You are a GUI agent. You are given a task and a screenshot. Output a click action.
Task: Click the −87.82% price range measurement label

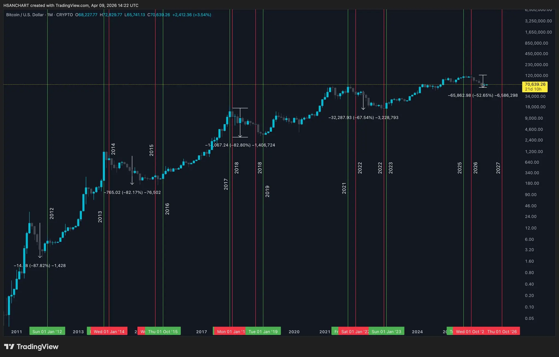coord(40,265)
